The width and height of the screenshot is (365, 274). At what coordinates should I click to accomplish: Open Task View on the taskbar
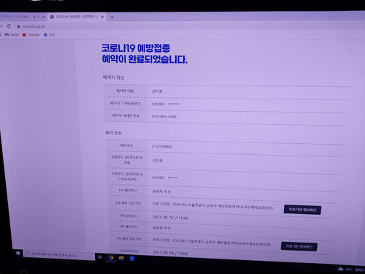coord(100,257)
